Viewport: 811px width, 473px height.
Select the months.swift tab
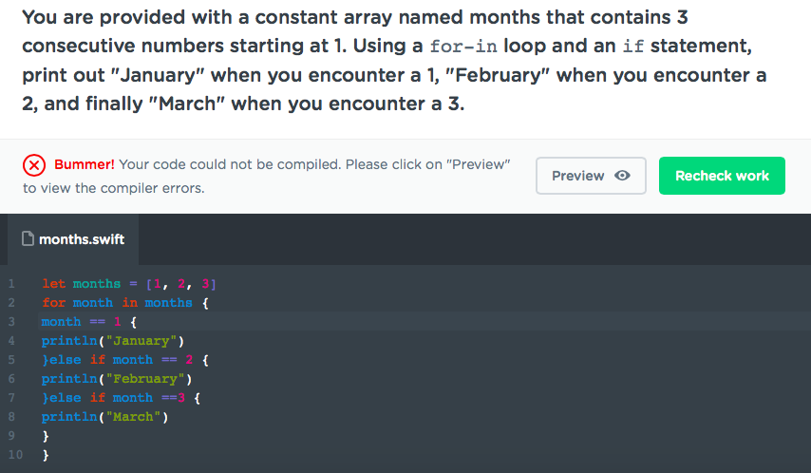point(73,239)
